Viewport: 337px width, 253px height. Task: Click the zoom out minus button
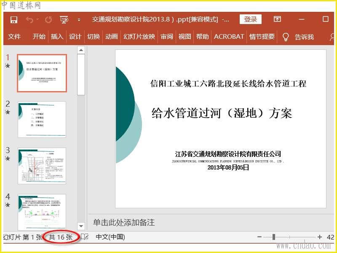click(259, 237)
